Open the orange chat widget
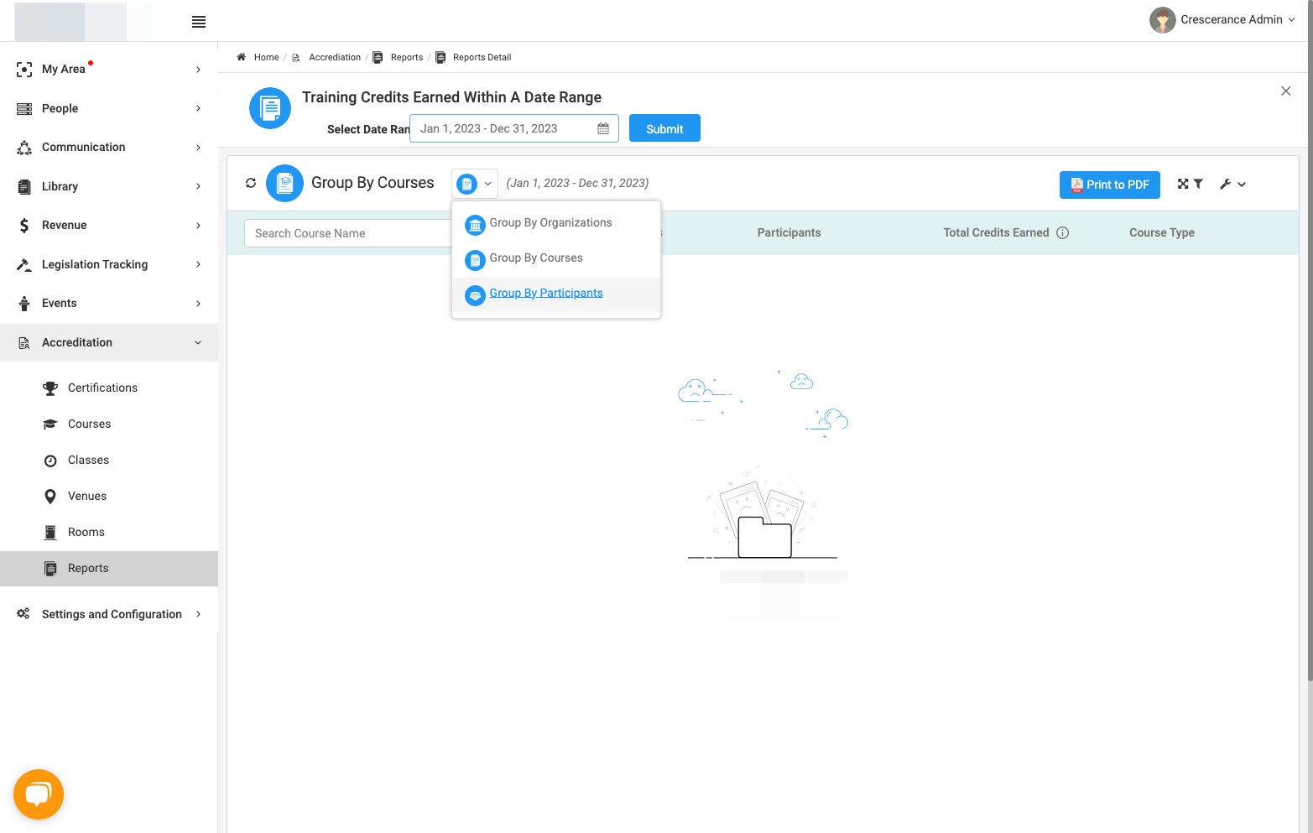Screen dimensions: 1313x833 click(x=39, y=794)
